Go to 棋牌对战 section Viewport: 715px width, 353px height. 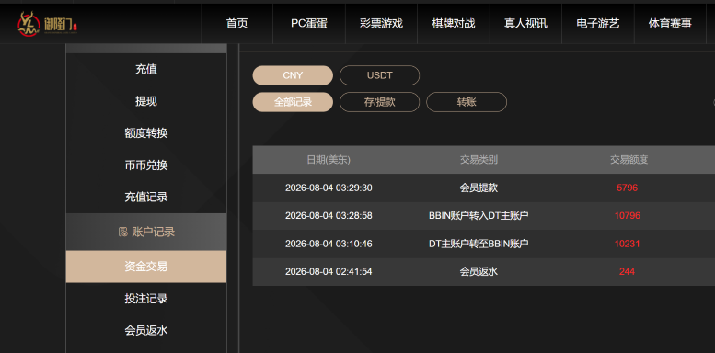(454, 24)
